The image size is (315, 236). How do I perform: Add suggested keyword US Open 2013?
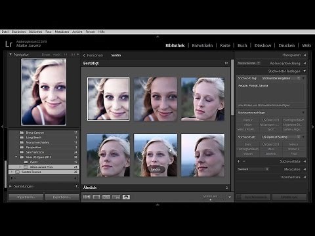[270, 120]
